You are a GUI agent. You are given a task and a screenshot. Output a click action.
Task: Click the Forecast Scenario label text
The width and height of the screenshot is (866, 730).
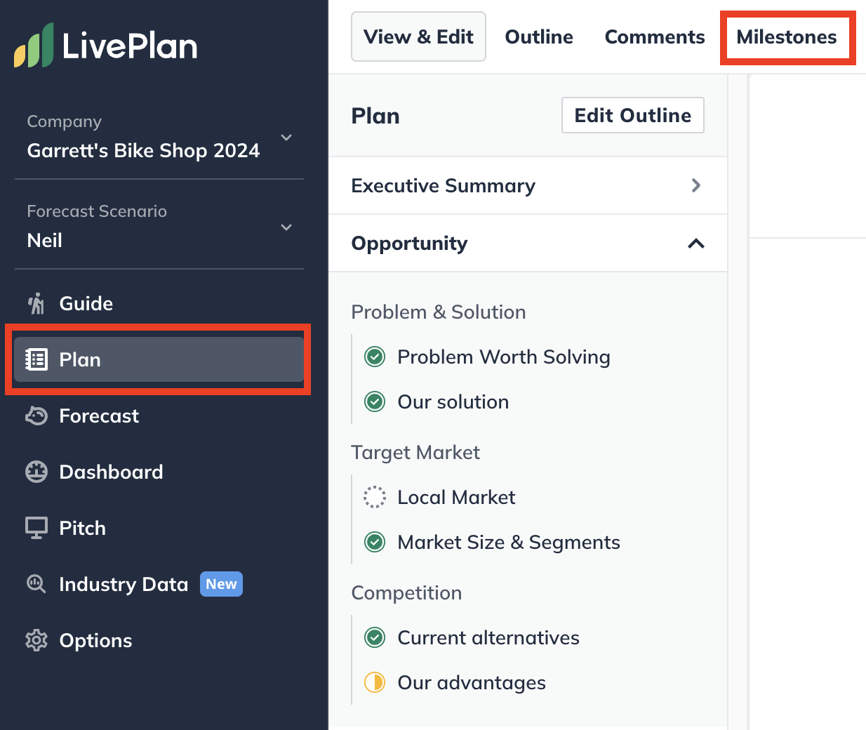97,211
